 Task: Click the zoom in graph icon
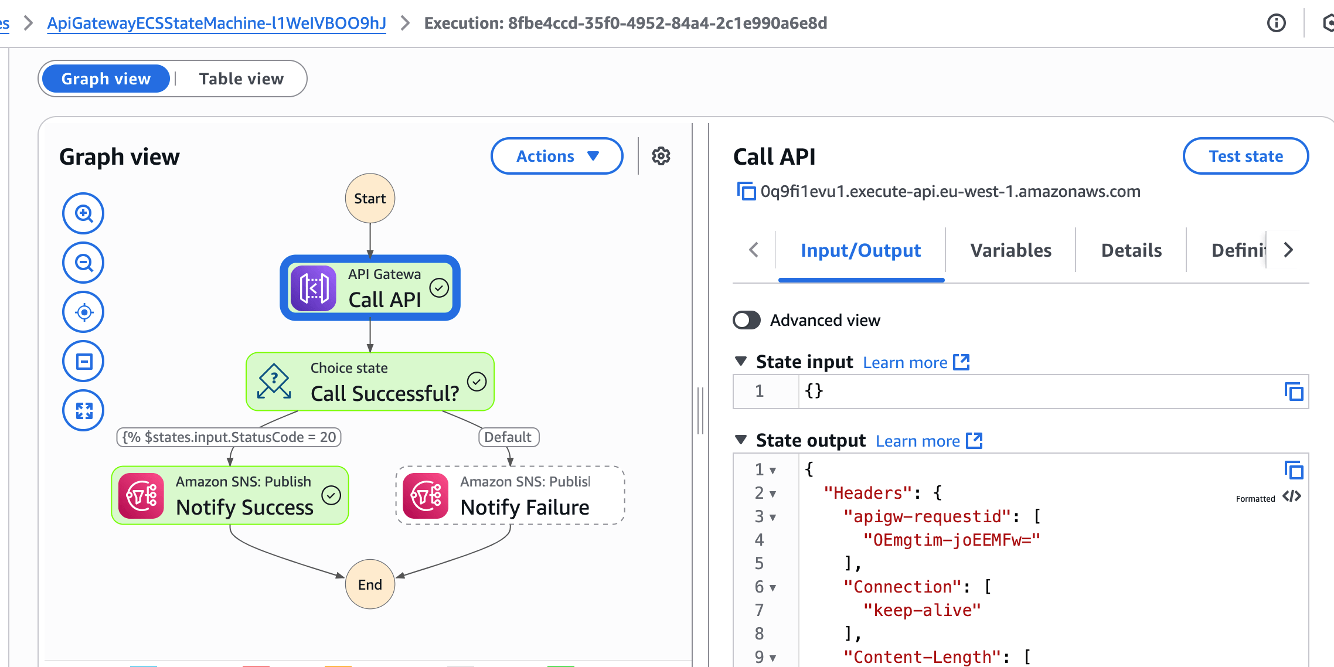[83, 213]
